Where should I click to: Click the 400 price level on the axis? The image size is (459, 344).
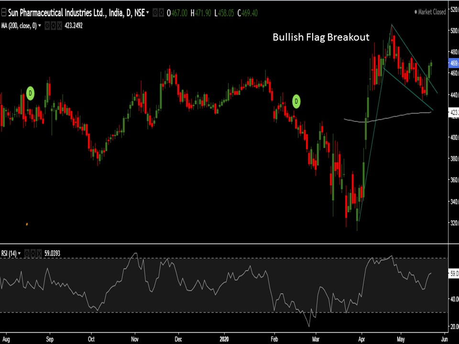point(454,137)
